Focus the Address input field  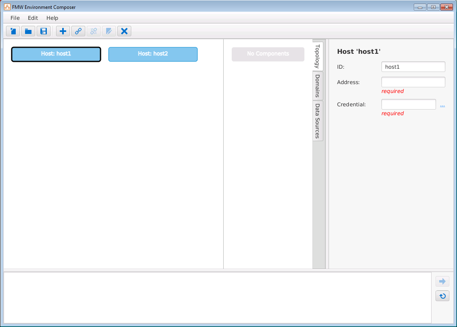pyautogui.click(x=413, y=82)
